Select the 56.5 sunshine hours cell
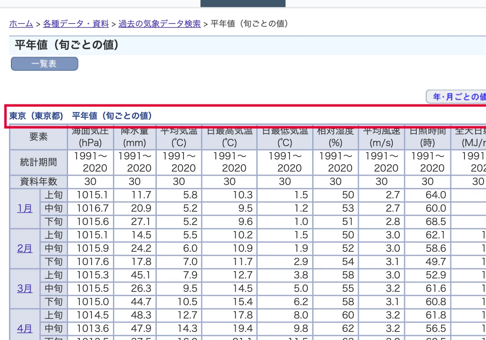The width and height of the screenshot is (486, 340). 428,329
